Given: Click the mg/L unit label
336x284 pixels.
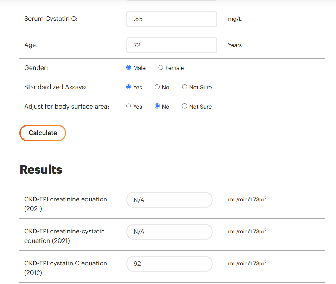Looking at the screenshot, I should 235,19.
